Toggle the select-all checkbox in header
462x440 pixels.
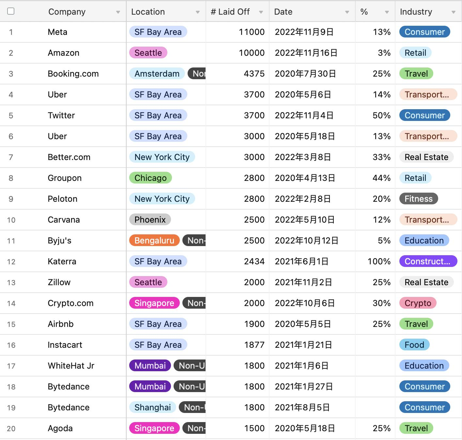coord(11,11)
